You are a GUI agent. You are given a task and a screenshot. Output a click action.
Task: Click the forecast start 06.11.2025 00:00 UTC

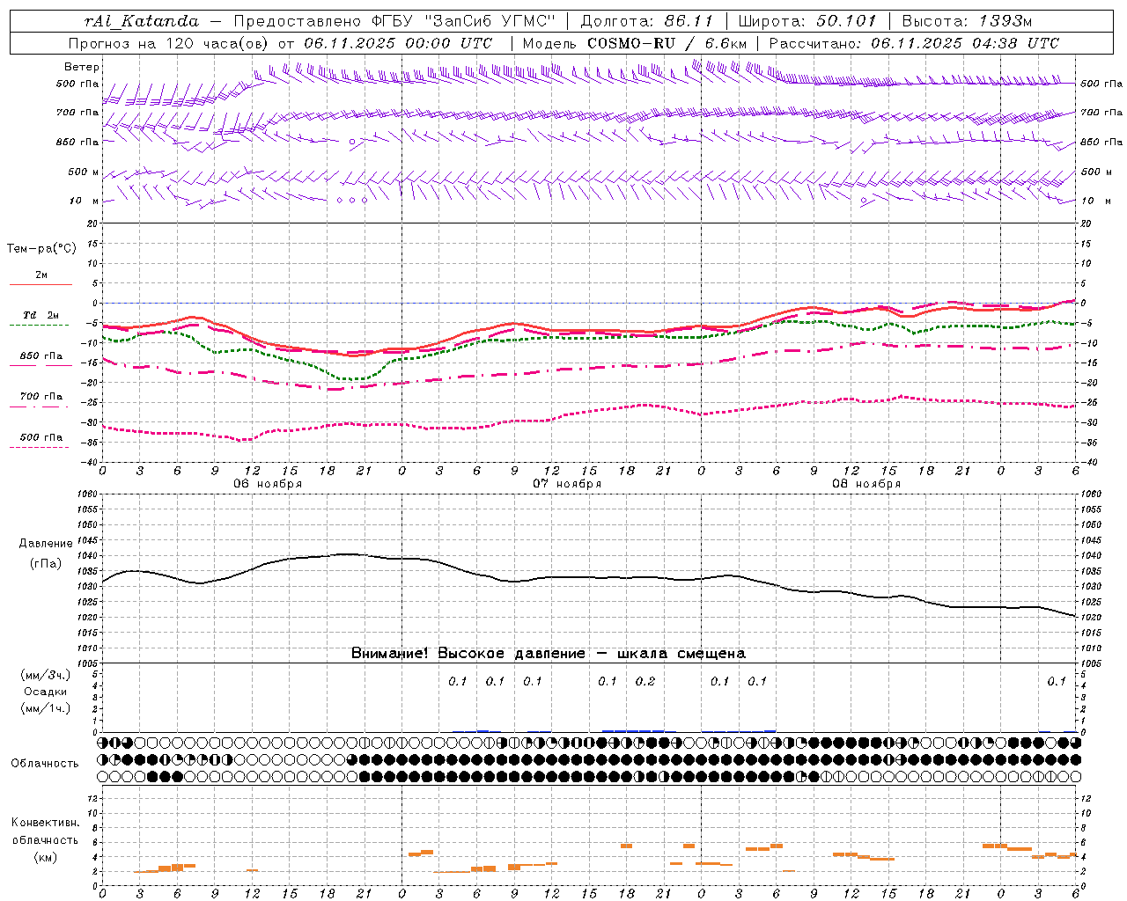(398, 43)
